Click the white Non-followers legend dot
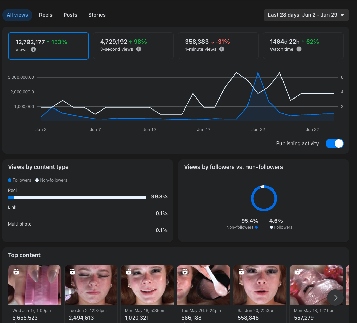This screenshot has height=323, width=357. (37, 180)
